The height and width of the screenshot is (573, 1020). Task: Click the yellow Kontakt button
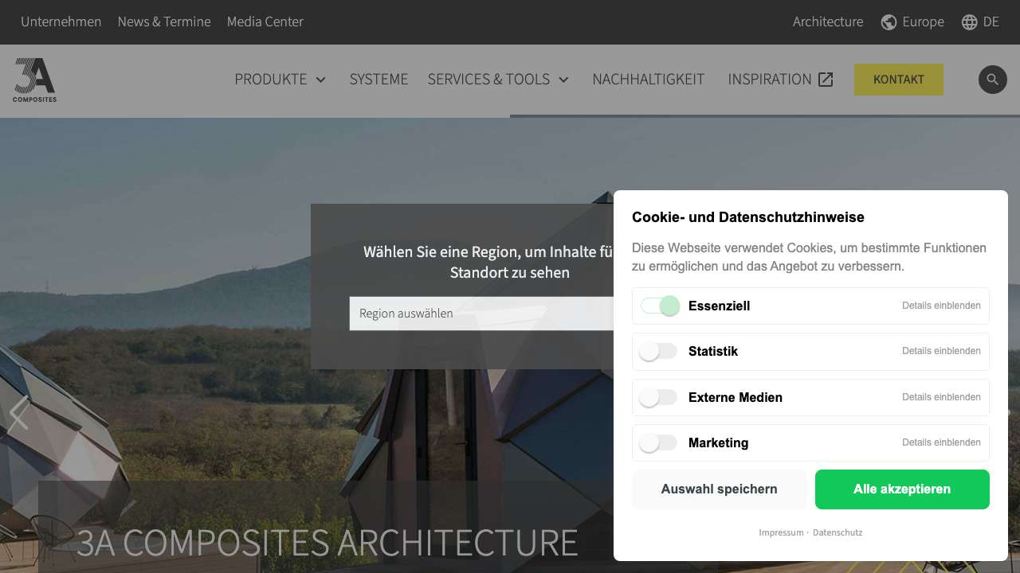pyautogui.click(x=898, y=80)
